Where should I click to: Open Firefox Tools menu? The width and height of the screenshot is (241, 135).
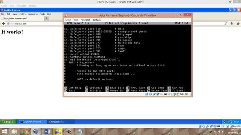[x=43, y=14]
